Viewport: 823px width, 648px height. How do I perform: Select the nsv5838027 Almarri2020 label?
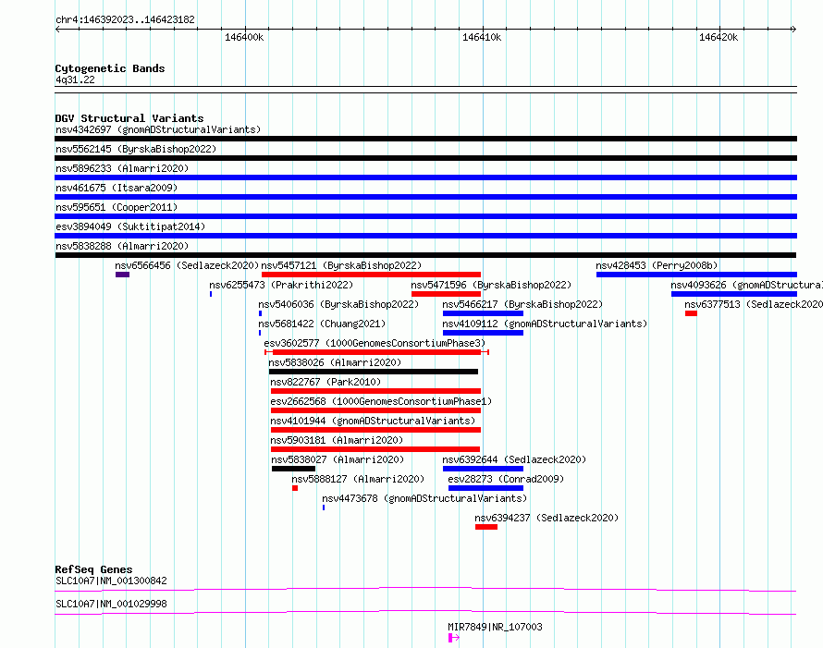tap(338, 459)
